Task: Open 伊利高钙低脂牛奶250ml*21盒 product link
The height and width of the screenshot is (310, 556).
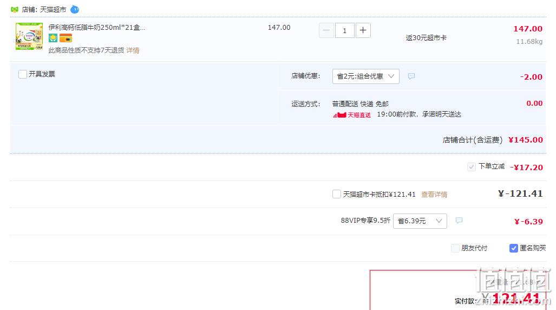Action: coord(97,27)
